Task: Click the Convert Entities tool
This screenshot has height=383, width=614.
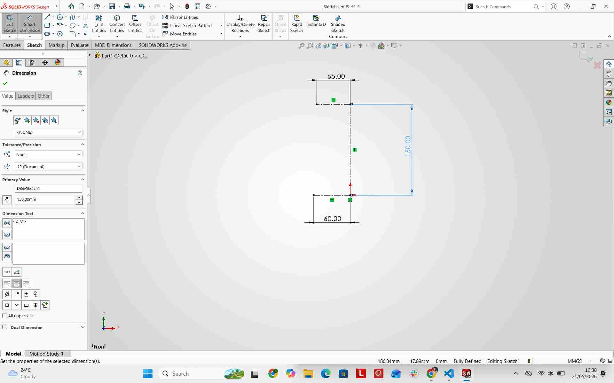Action: (x=117, y=24)
